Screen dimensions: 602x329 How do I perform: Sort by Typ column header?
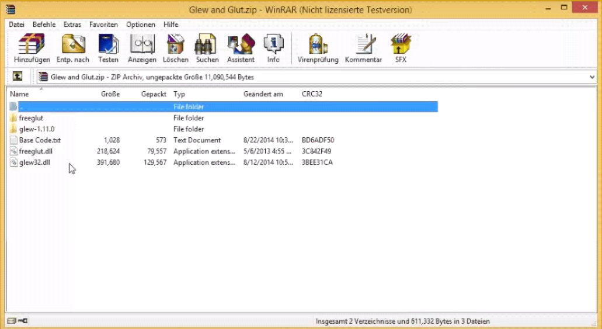point(179,94)
